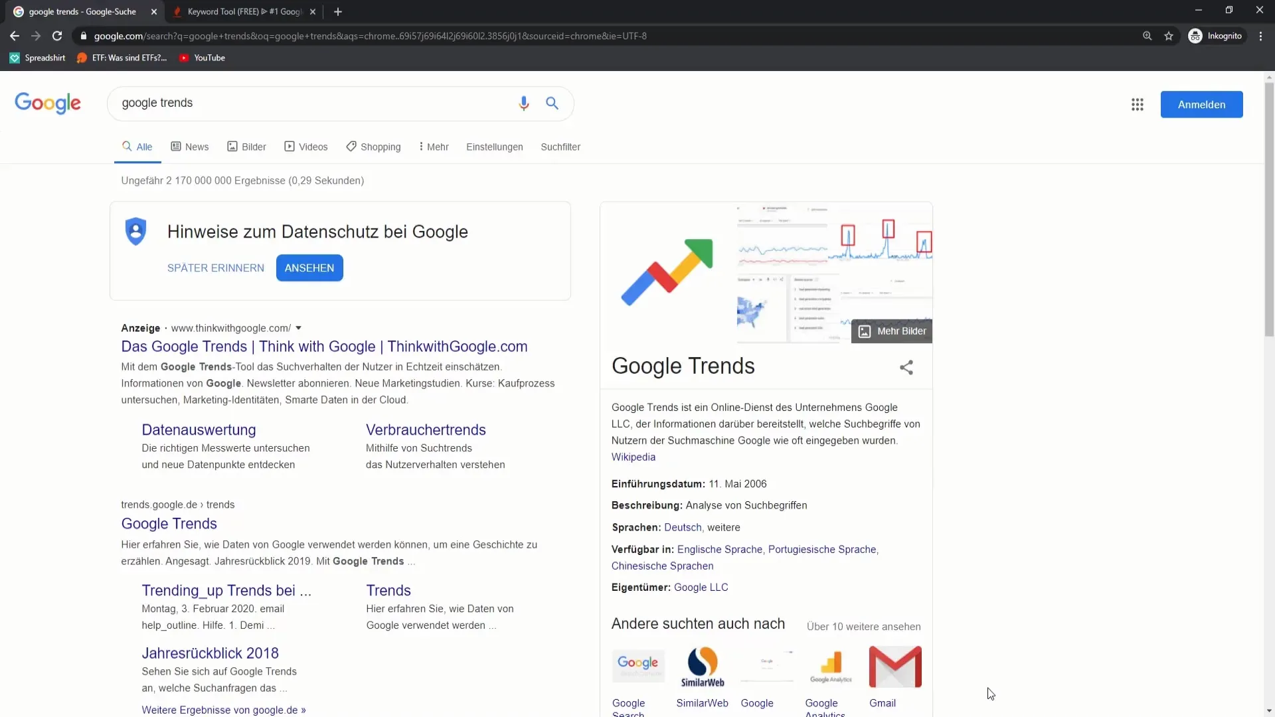Close the google trends tab
The image size is (1275, 717).
coord(154,11)
